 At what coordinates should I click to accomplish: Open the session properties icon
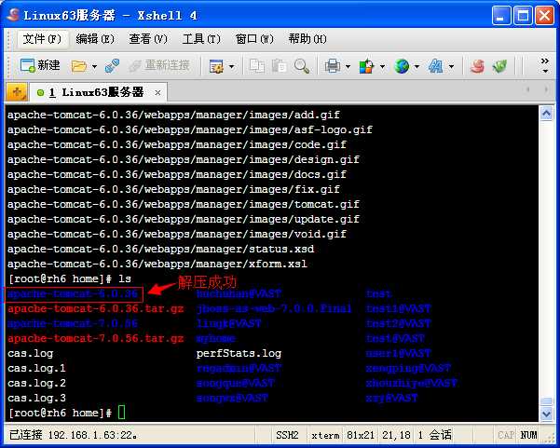pos(216,66)
